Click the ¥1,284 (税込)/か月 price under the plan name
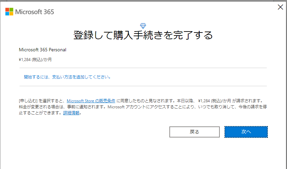 point(35,60)
